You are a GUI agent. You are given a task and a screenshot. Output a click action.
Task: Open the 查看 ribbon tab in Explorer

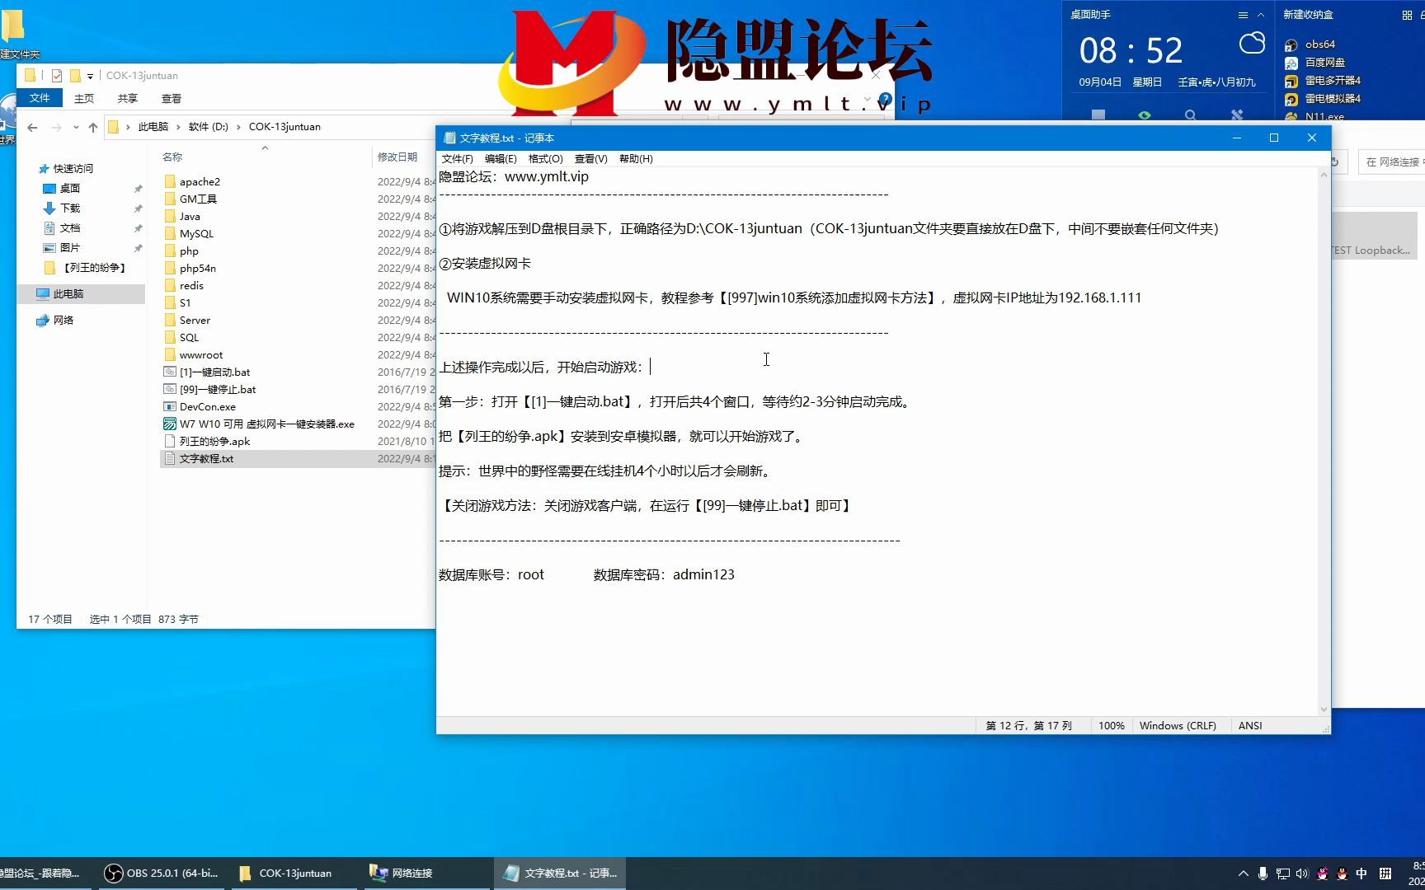(x=172, y=98)
